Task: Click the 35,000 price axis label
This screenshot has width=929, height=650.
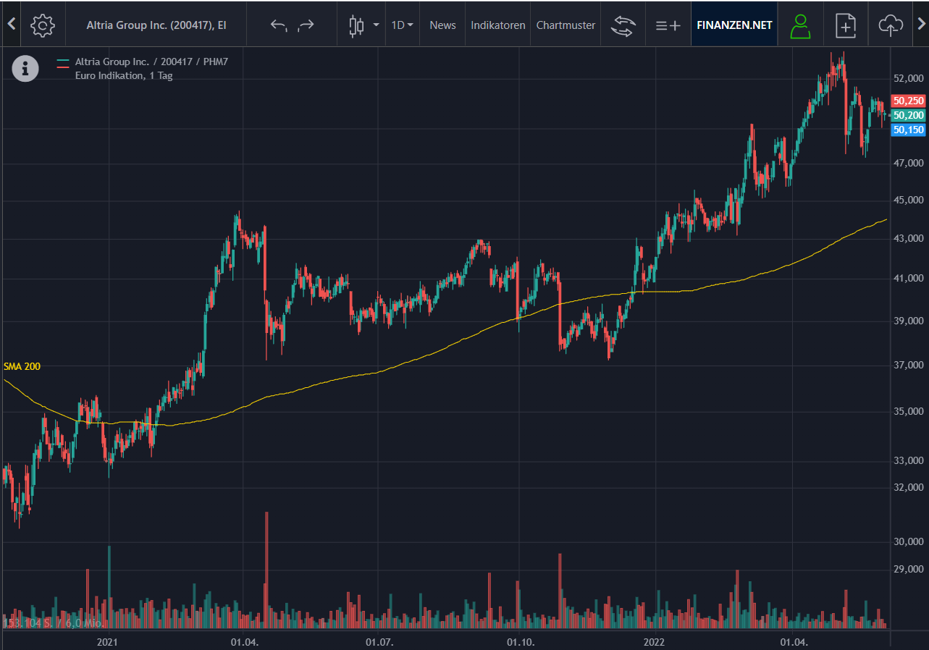Action: click(x=908, y=412)
